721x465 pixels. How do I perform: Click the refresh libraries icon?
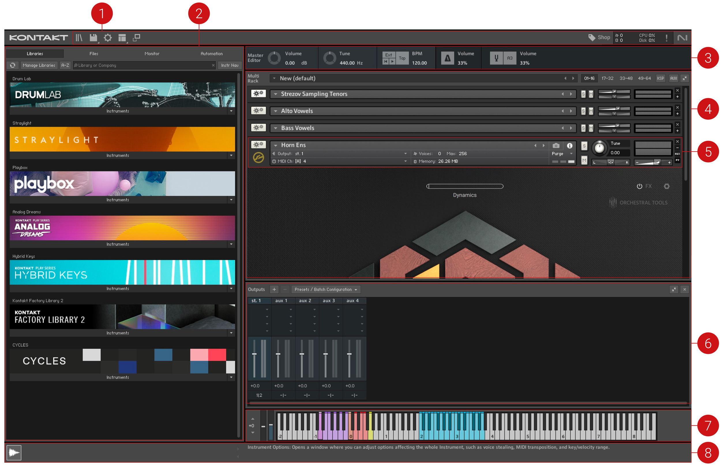pyautogui.click(x=13, y=65)
